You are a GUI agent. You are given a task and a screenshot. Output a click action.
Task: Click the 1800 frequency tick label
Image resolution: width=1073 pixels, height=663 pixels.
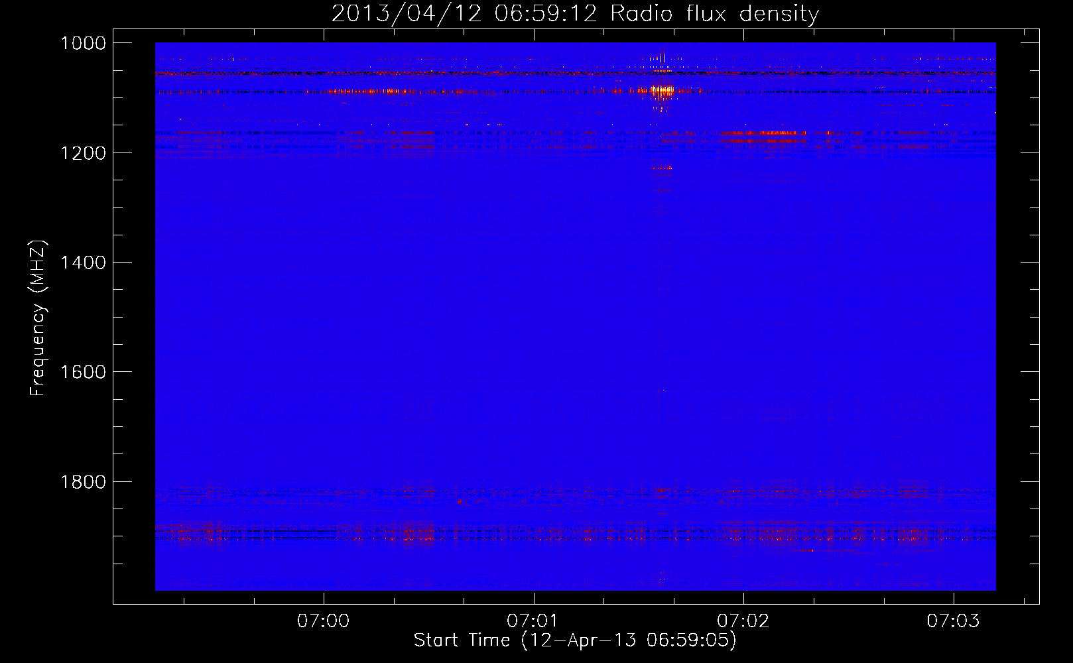click(83, 482)
